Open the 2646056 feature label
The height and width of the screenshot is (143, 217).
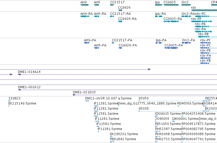coord(162,119)
